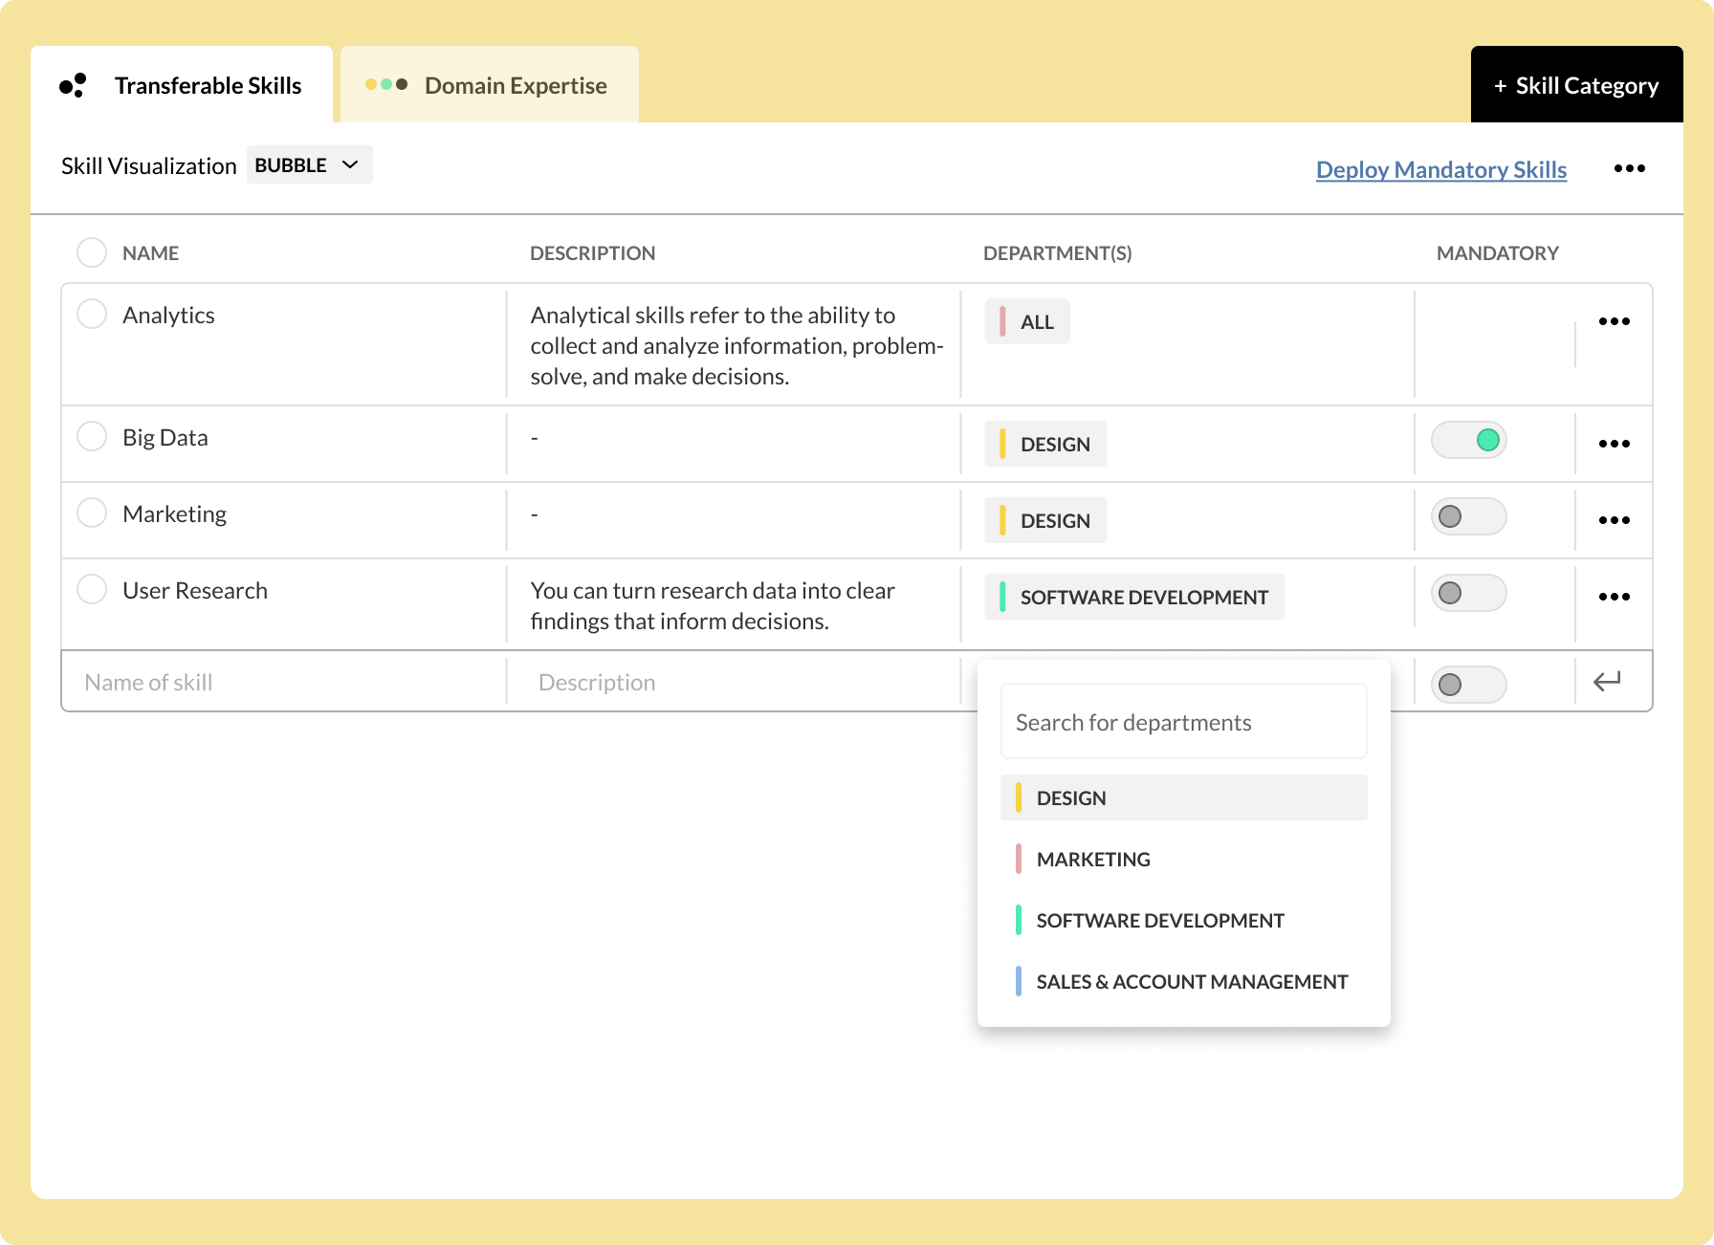Open Deploy Mandatory Skills link
Screen dimensions: 1714x1245
[1440, 169]
